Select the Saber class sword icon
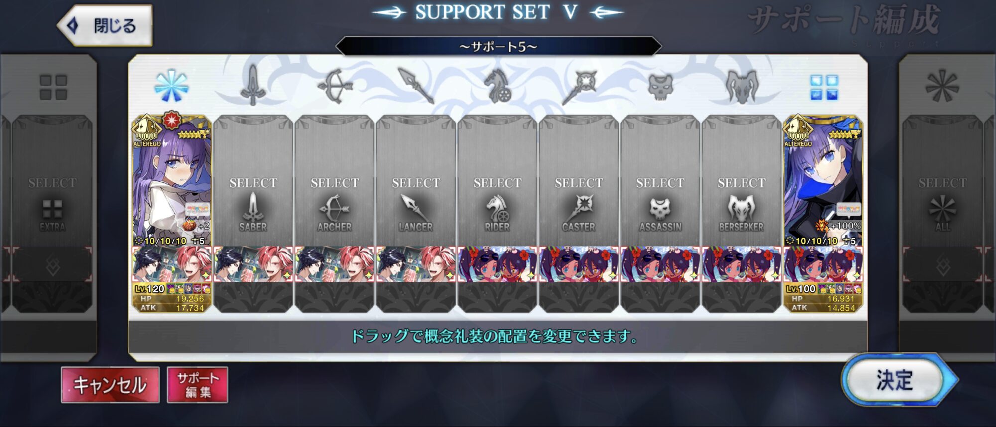Viewport: 996px width, 427px height. point(252,85)
